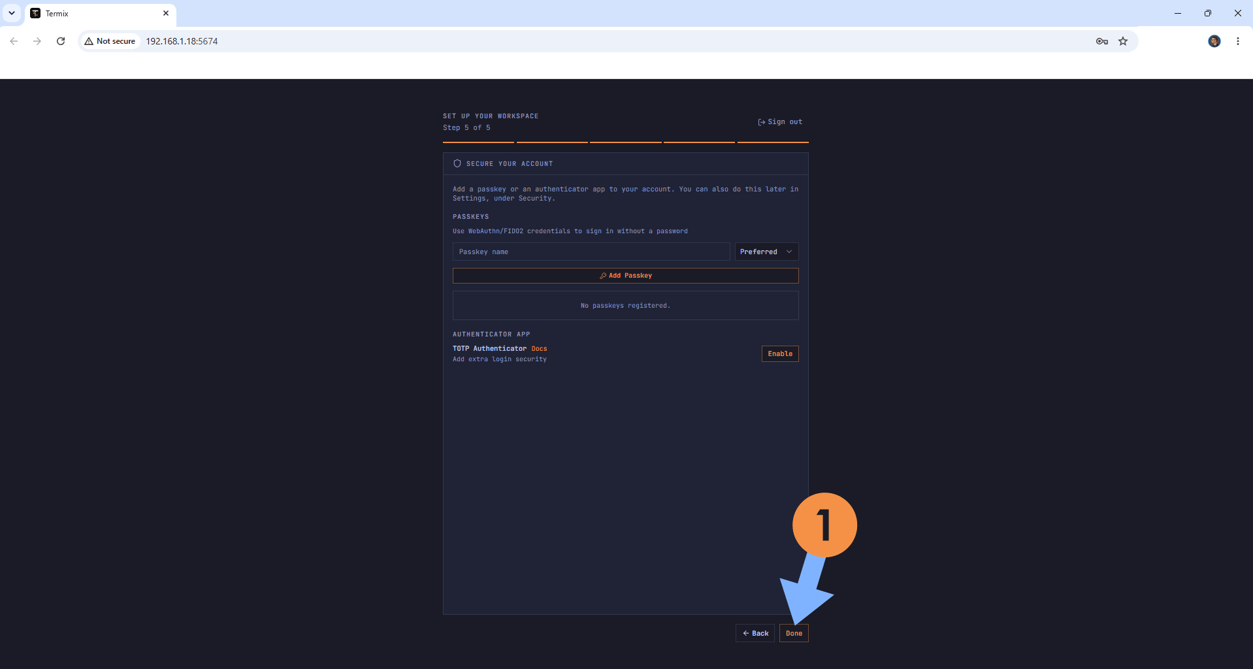Click the 'PASSKEYS' heading
This screenshot has height=669, width=1253.
coord(470,217)
